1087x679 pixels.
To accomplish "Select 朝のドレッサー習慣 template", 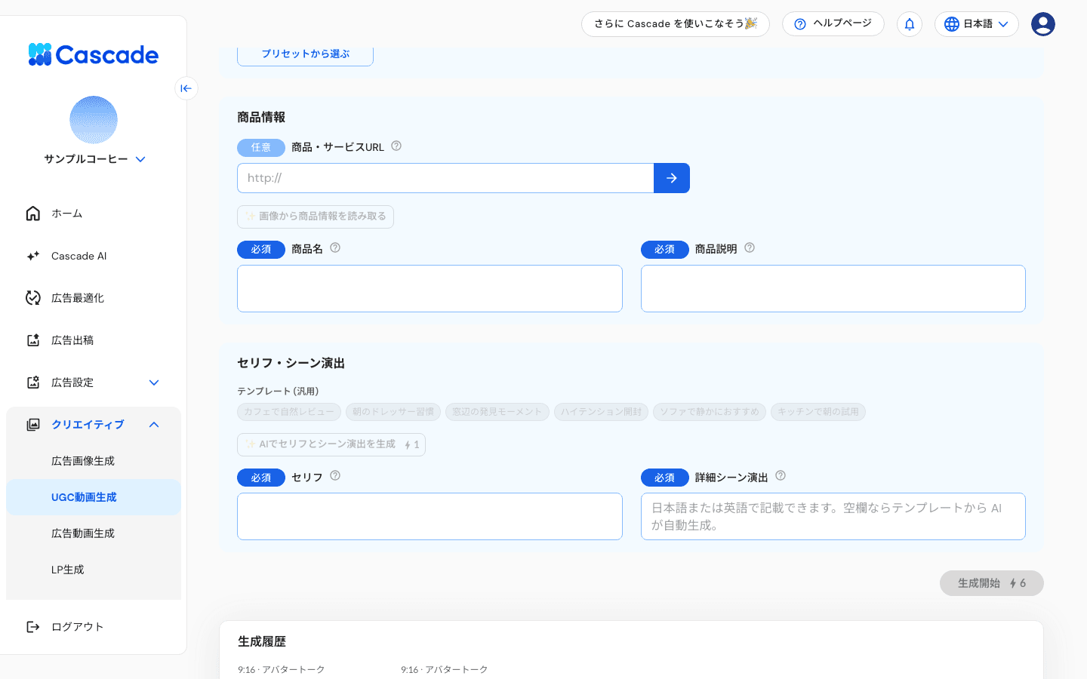I will (x=393, y=412).
